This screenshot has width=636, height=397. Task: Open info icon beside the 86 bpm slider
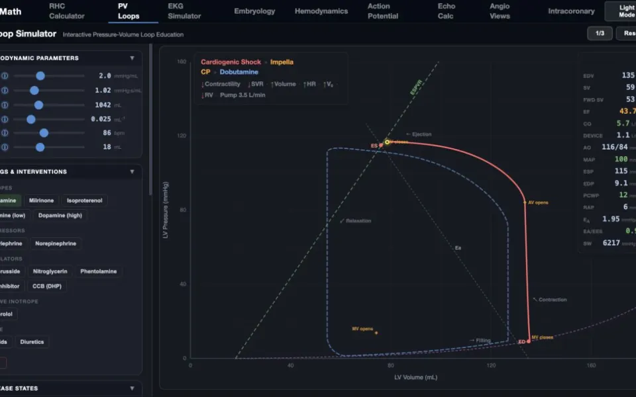pos(5,133)
